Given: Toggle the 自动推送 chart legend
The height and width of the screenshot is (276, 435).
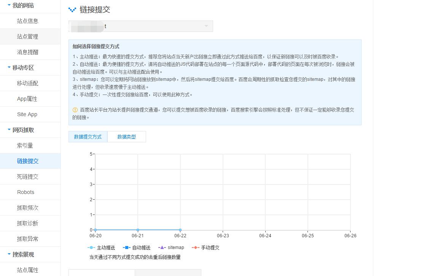Looking at the screenshot, I should (136, 248).
